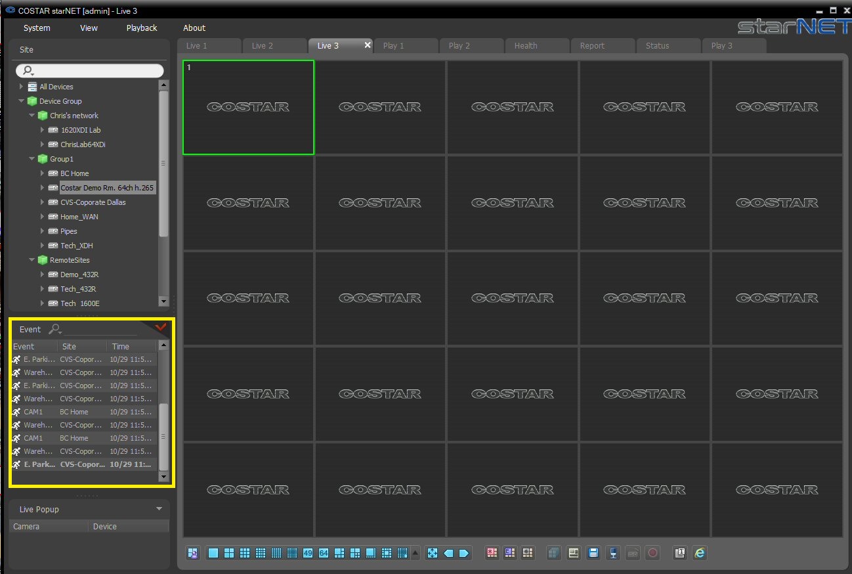Viewport: 852px width, 574px height.
Task: Switch to the 2x2 quad layout icon
Action: tap(229, 553)
